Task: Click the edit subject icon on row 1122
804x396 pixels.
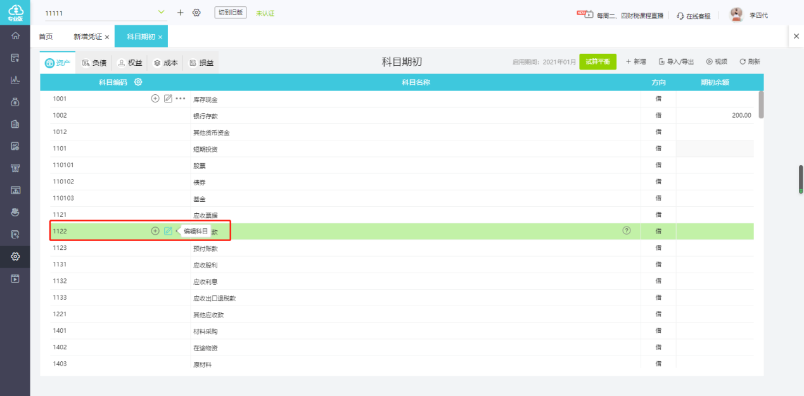Action: pos(168,231)
